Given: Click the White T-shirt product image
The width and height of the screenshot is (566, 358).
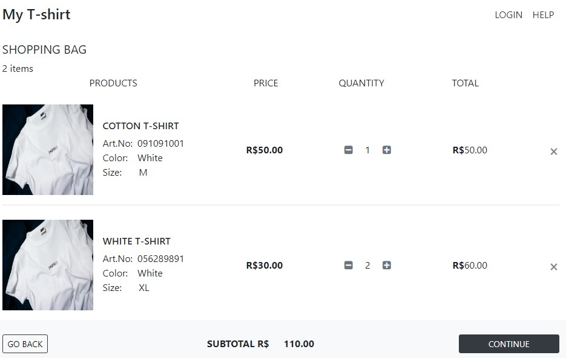Looking at the screenshot, I should pos(48,265).
